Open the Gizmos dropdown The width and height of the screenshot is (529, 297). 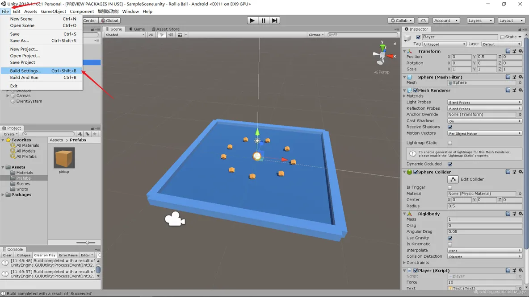pos(316,35)
